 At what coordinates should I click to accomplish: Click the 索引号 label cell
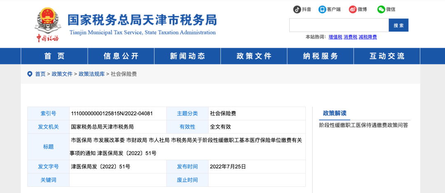point(49,113)
